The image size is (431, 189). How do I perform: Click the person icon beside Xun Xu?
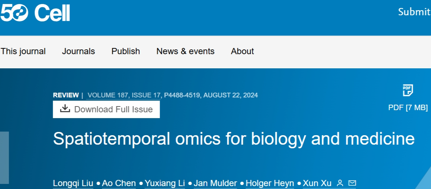pos(340,183)
